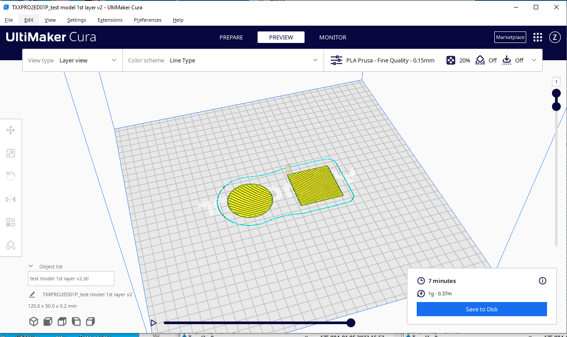567x337 pixels.
Task: Click the 3D perspective view cube icon
Action: (34, 322)
